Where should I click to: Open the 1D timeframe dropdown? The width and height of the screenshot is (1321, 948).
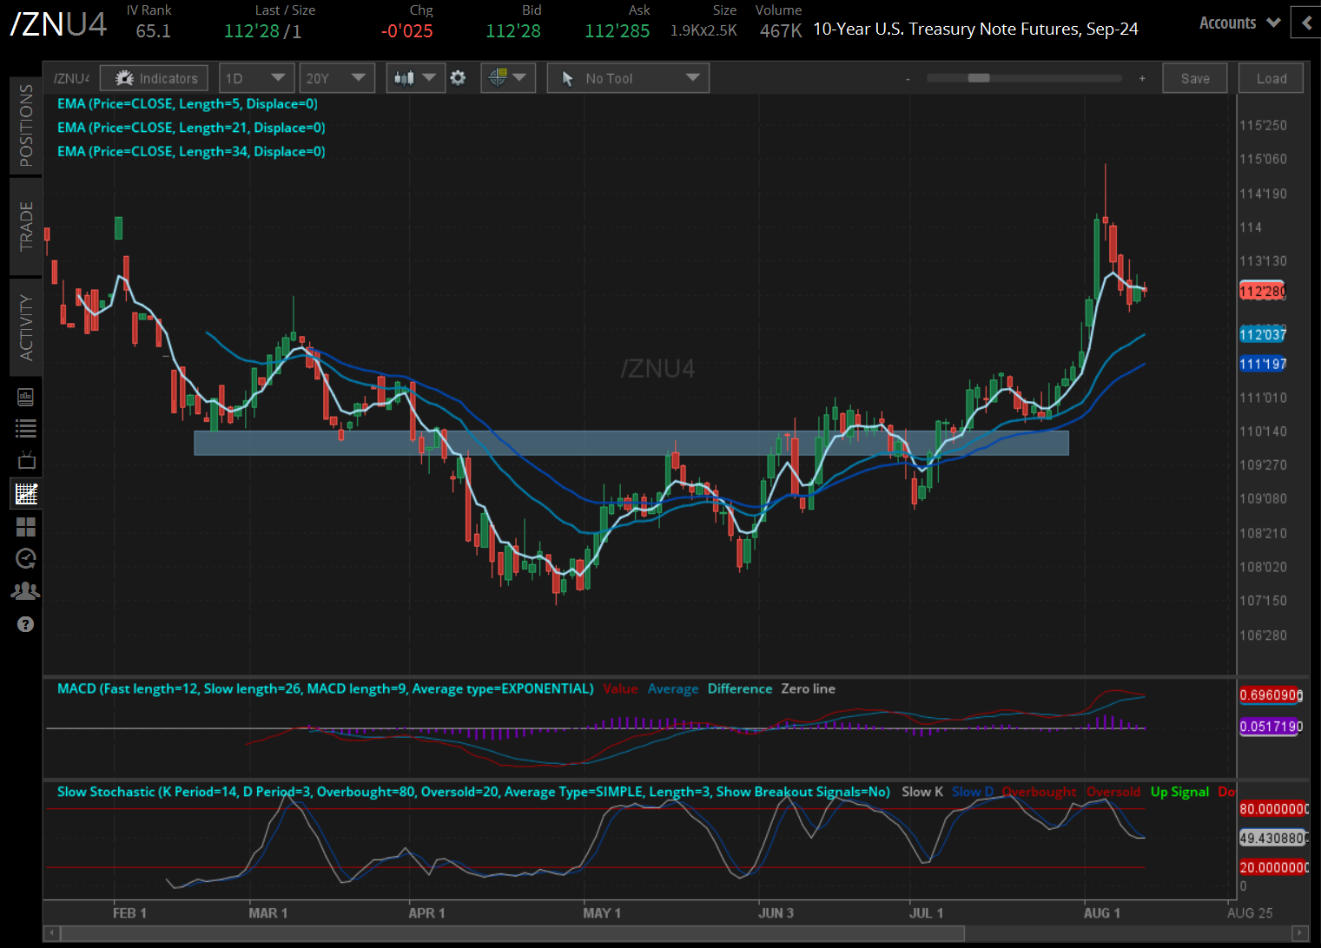coord(257,77)
